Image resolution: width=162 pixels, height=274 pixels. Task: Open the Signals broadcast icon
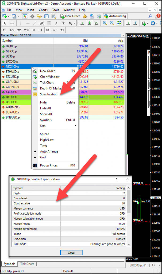tap(99, 16)
